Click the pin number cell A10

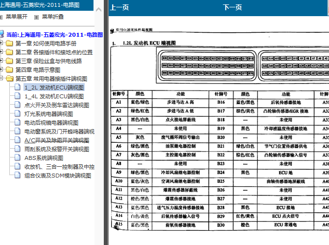pos(119,181)
